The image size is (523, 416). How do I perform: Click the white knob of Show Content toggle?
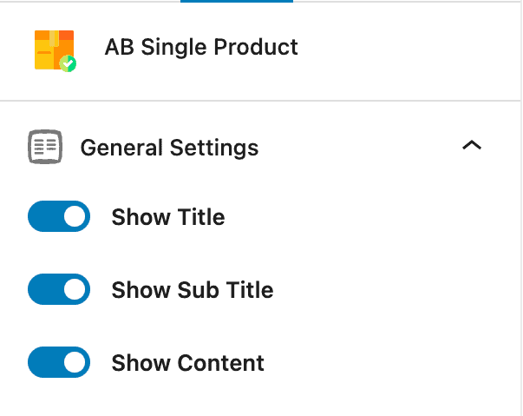coord(75,362)
